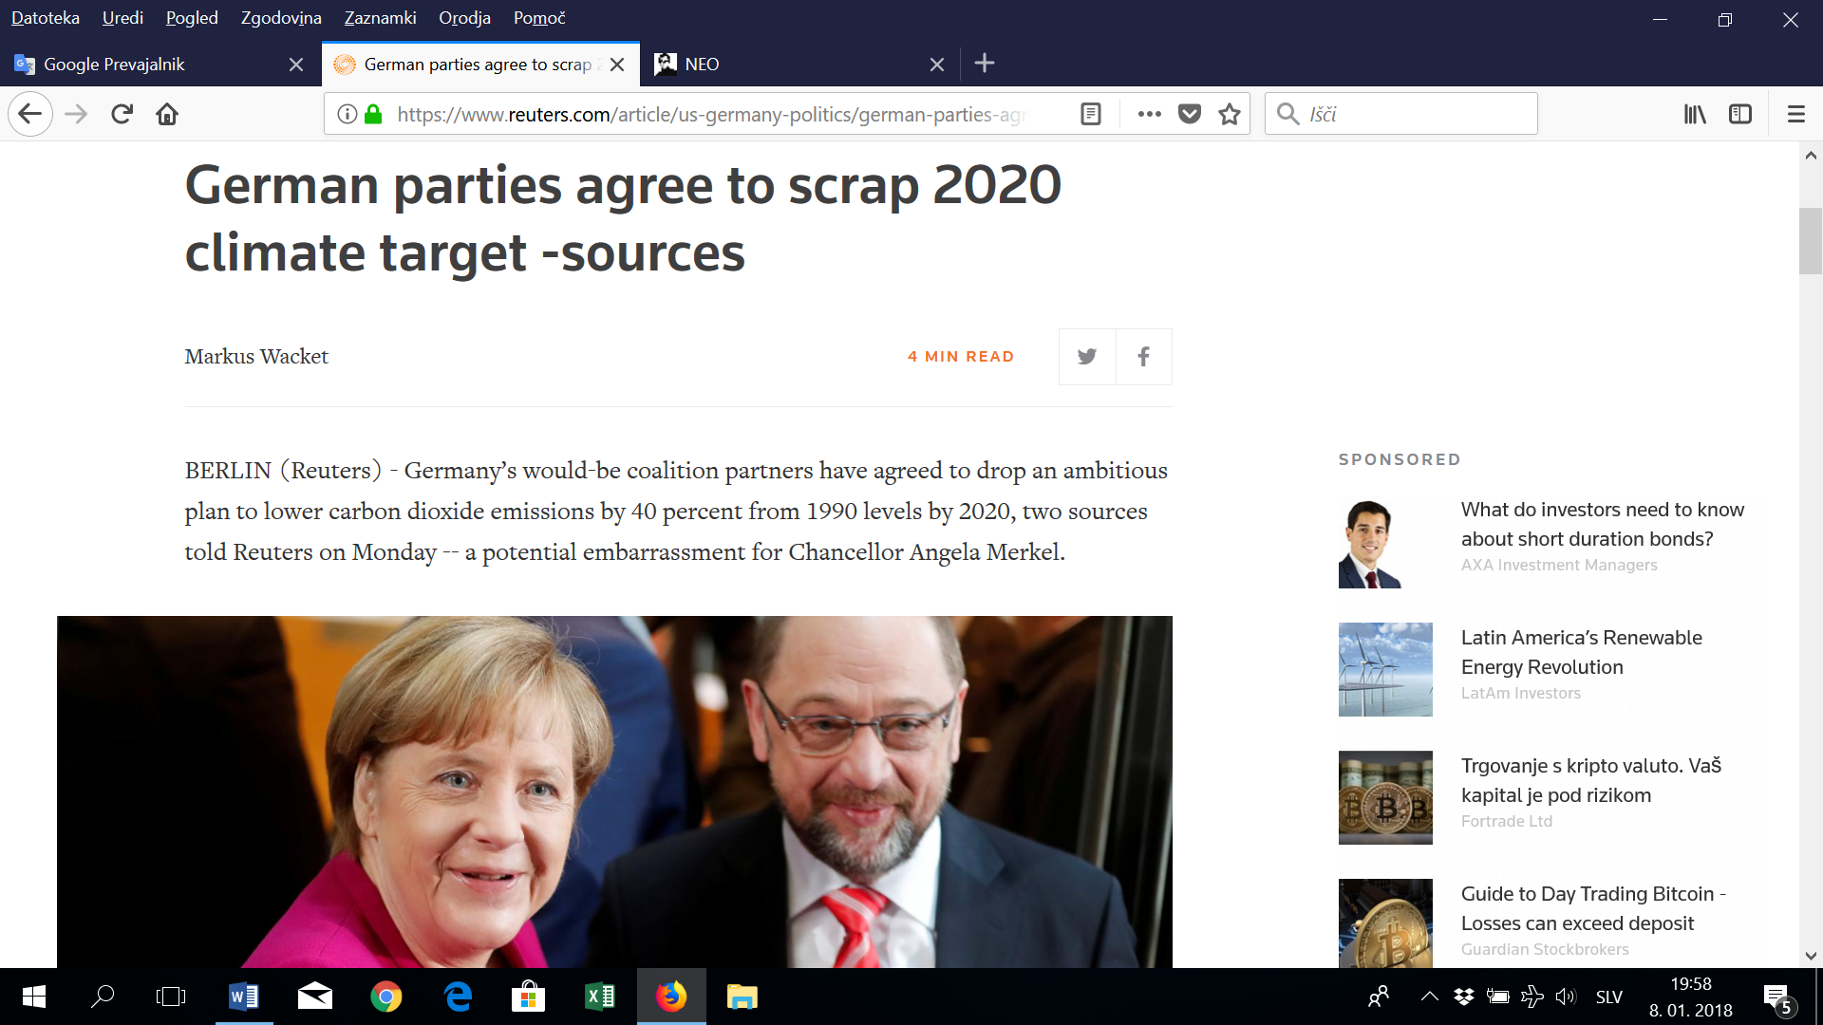View site information icon in address bar
The width and height of the screenshot is (1823, 1025).
point(348,115)
